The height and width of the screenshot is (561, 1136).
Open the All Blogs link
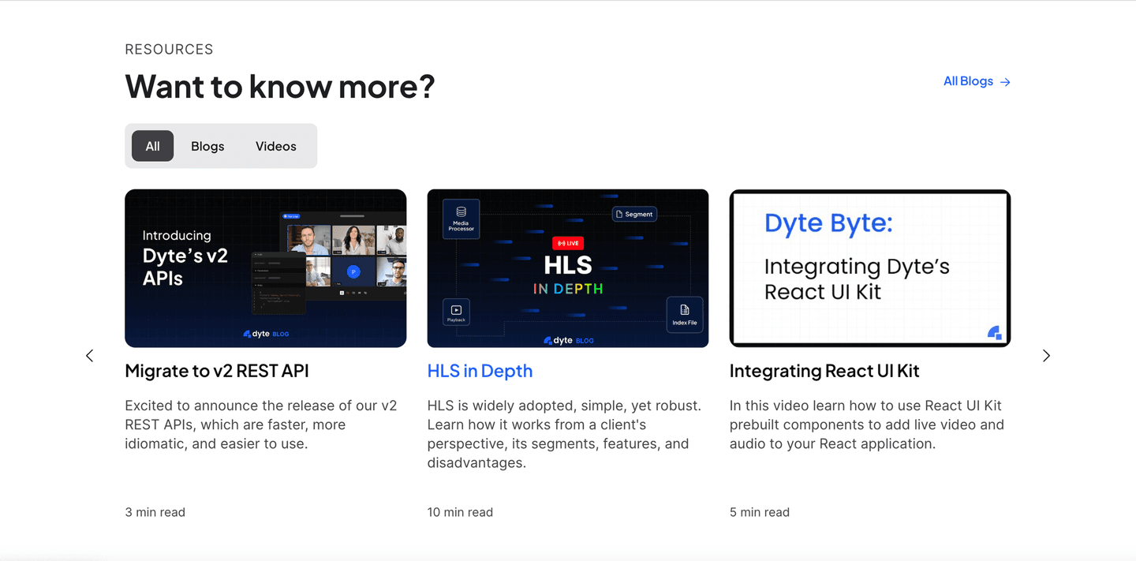pos(977,81)
